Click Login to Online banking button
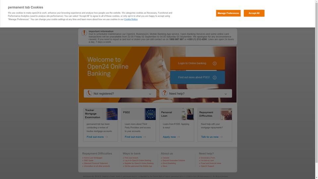Viewport: 318px width, 179px height. pyautogui.click(x=197, y=63)
